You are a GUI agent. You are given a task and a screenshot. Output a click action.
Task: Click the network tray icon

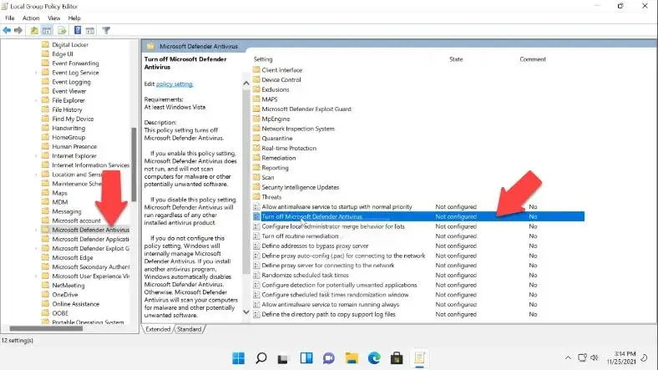coord(582,357)
